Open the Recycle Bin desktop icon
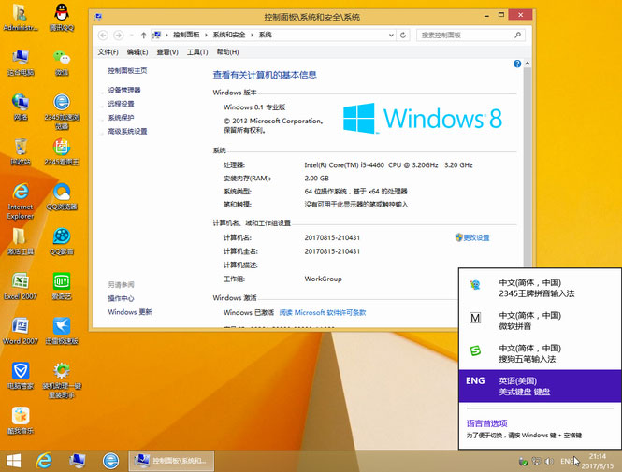This screenshot has width=622, height=472. [21, 151]
